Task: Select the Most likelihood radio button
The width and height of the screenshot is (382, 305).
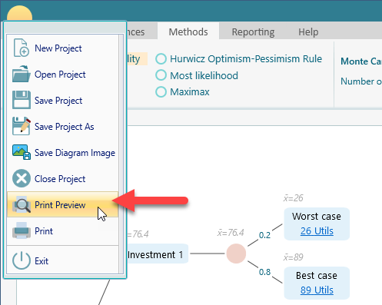Action: [161, 75]
